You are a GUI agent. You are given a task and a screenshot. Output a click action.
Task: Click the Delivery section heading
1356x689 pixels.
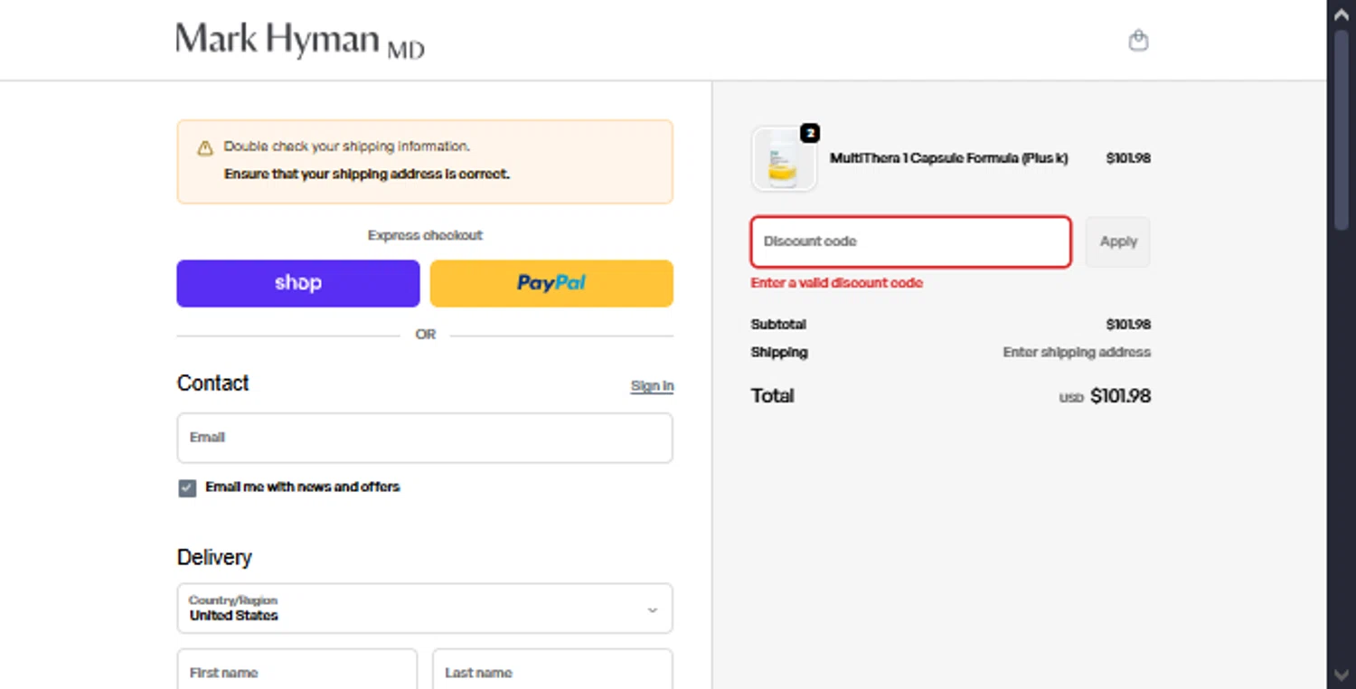(214, 557)
